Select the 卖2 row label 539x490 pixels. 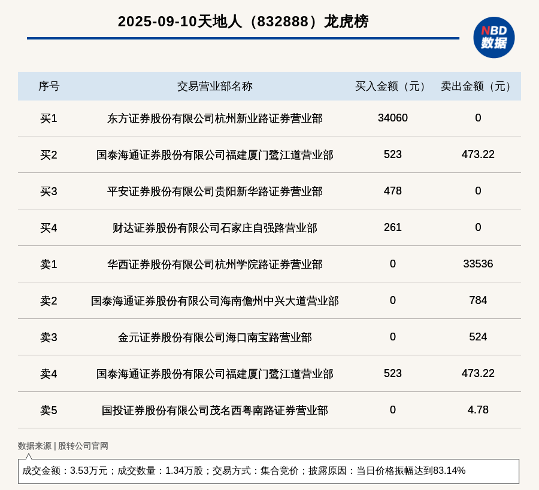click(x=49, y=301)
